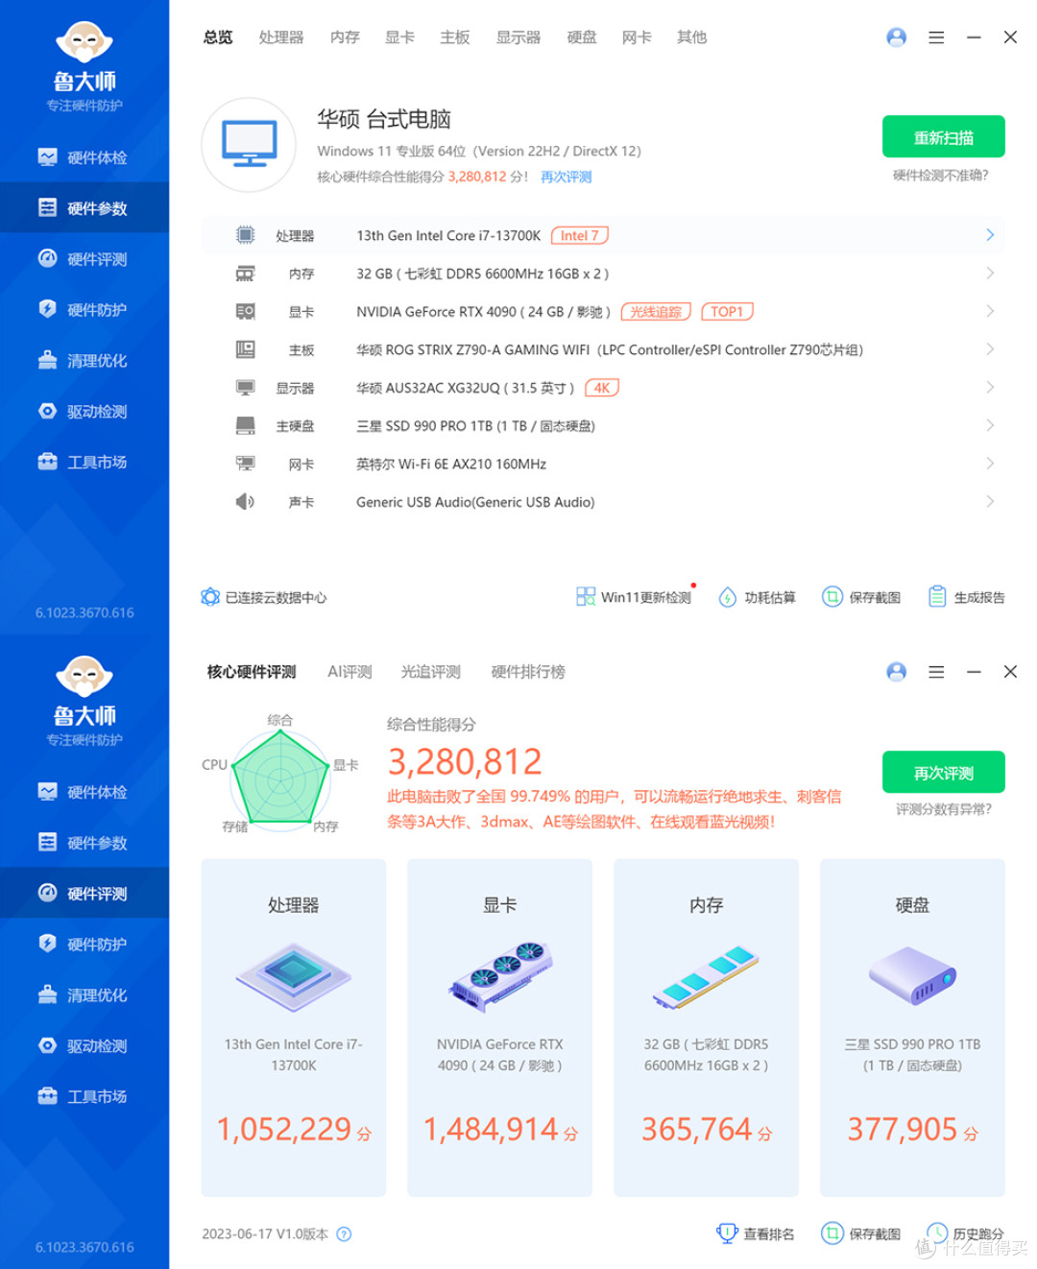Select 硬件参数 in the upper window sidebar
Image resolution: width=1037 pixels, height=1269 pixels.
coord(84,208)
